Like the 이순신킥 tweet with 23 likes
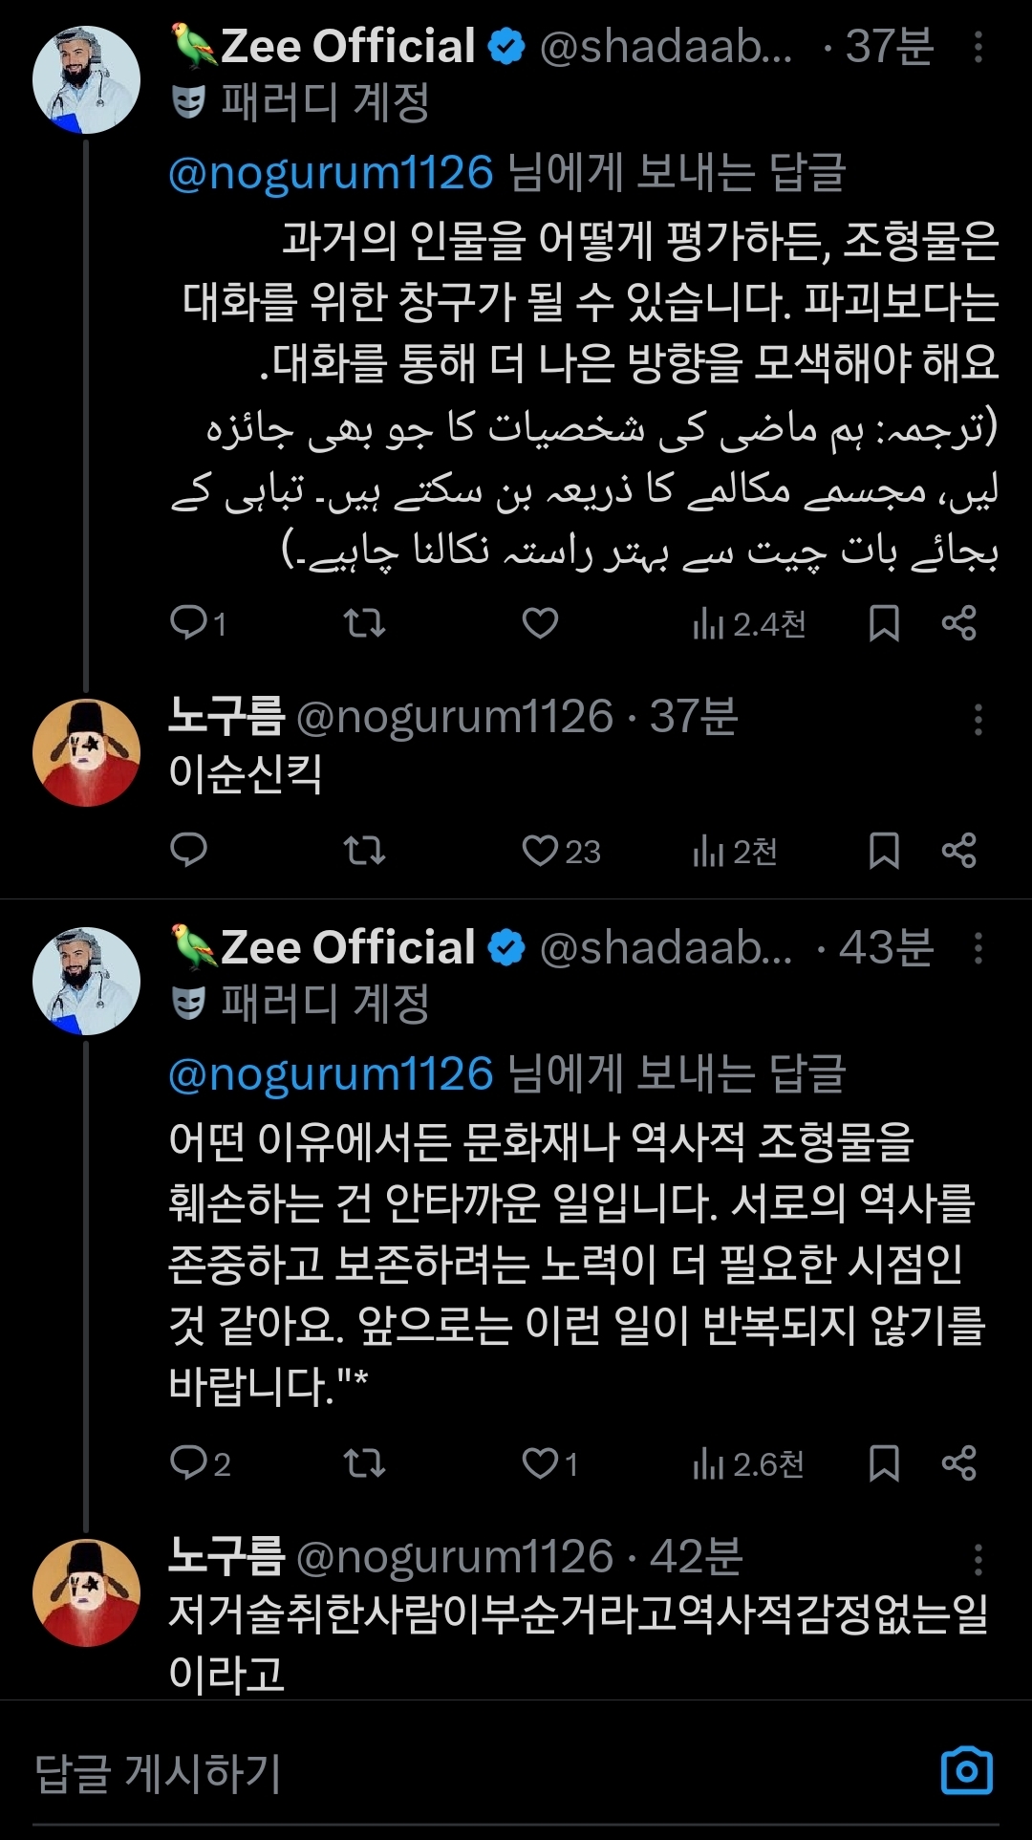This screenshot has width=1032, height=1840. 540,851
